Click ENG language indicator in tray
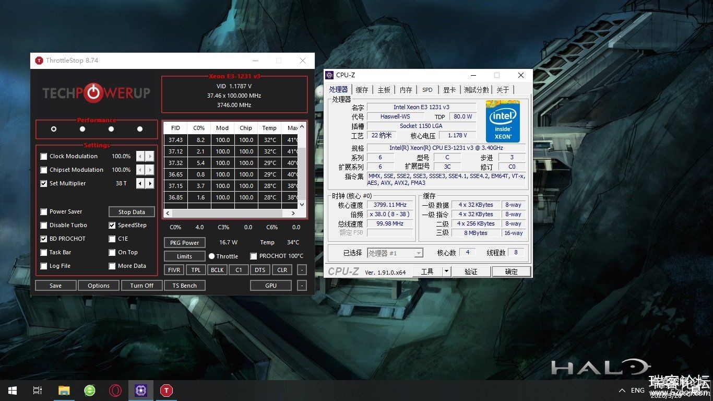The height and width of the screenshot is (401, 713). 638,391
